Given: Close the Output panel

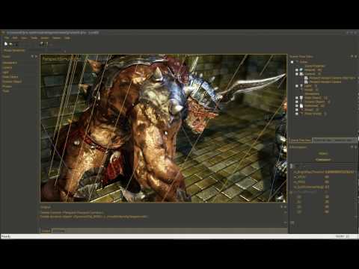Looking at the screenshot, I should tap(286, 207).
